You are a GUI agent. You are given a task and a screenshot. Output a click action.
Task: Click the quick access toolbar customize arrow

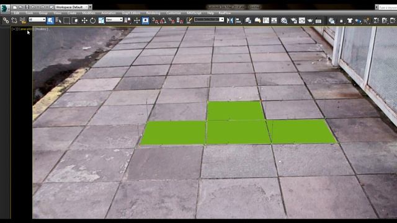(90, 7)
